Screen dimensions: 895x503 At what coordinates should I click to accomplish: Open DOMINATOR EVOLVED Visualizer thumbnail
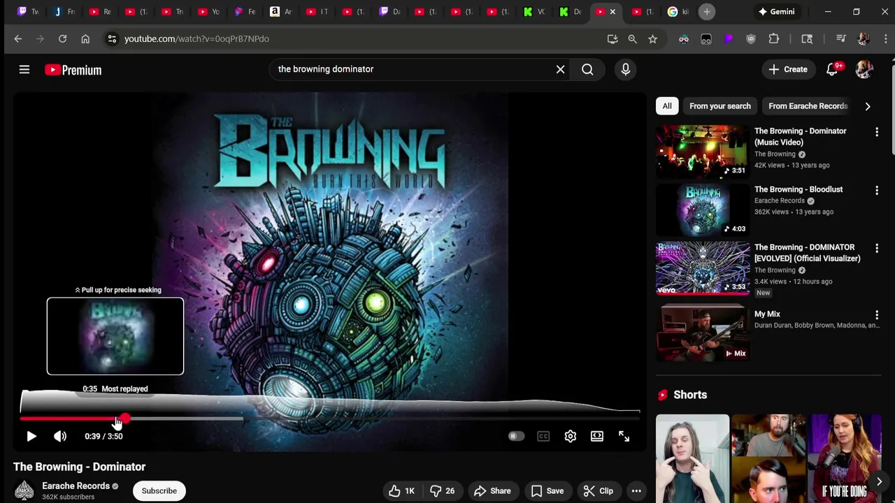point(703,268)
